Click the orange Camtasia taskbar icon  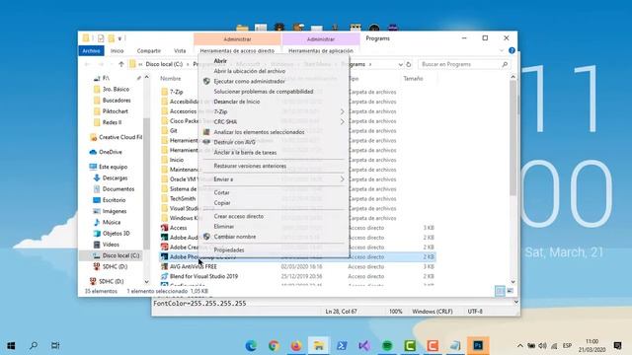click(433, 345)
